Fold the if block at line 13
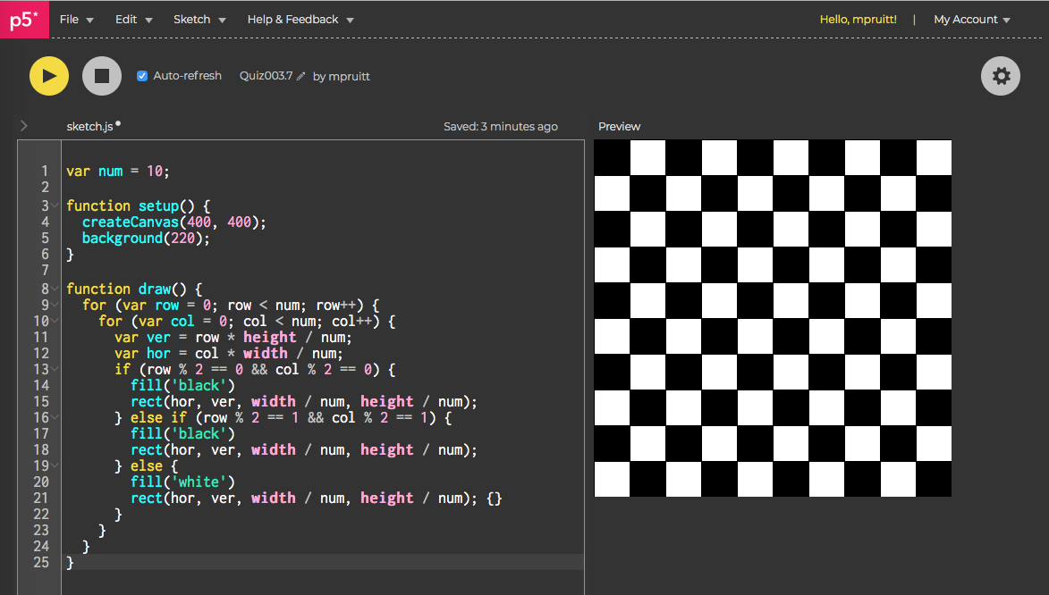This screenshot has height=595, width=1049. tap(55, 369)
